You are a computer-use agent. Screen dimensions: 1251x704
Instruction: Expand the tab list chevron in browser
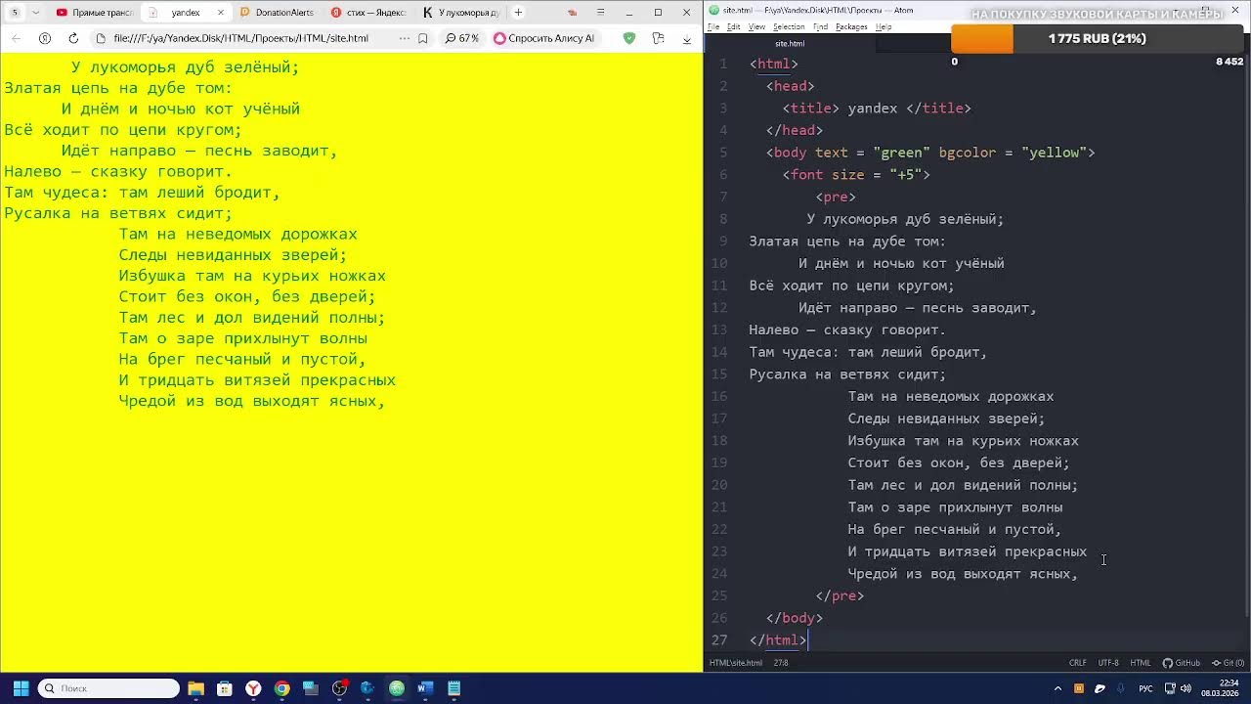point(36,13)
